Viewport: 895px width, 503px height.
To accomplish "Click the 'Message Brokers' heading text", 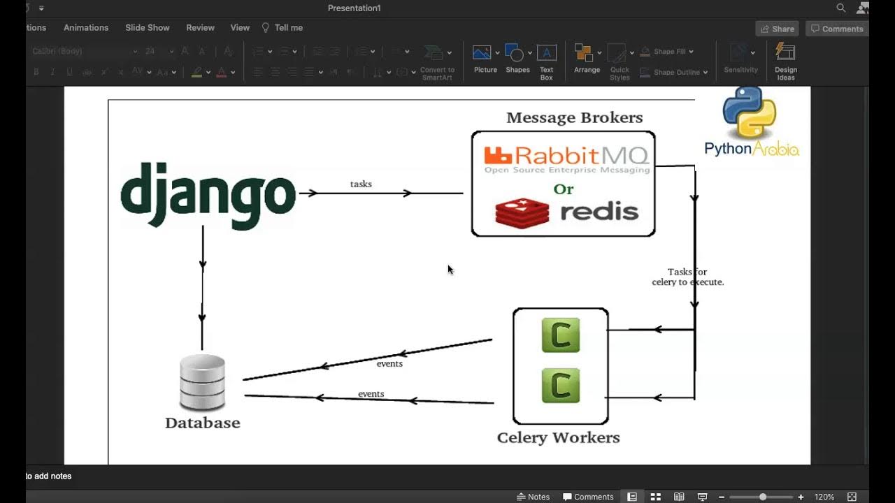I will point(575,117).
